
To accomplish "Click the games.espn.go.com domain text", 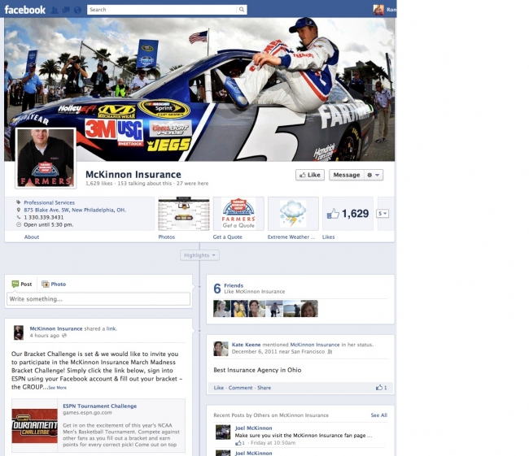I will [87, 413].
